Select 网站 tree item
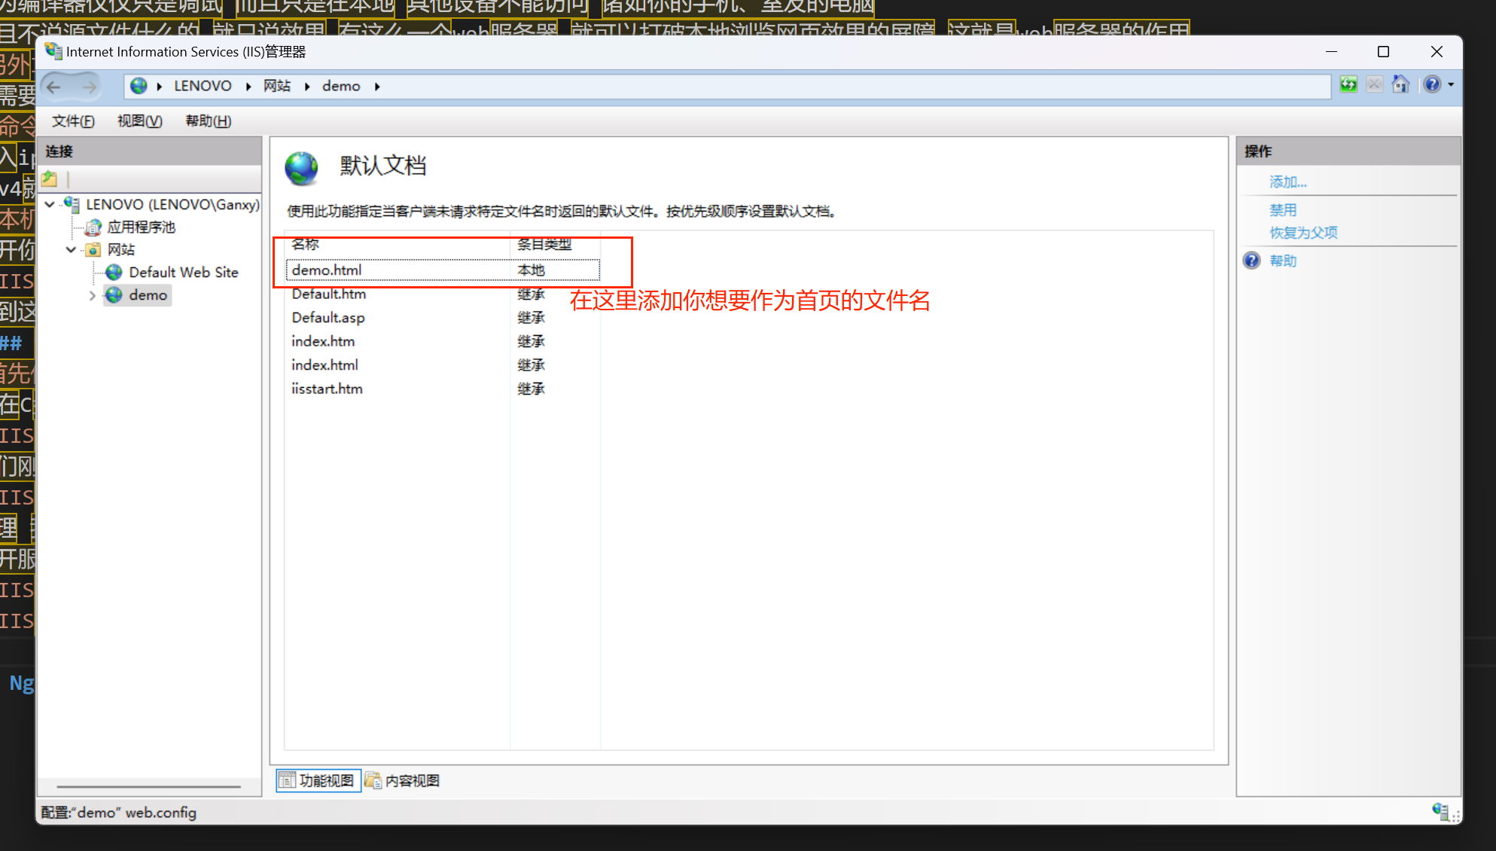 (x=120, y=250)
